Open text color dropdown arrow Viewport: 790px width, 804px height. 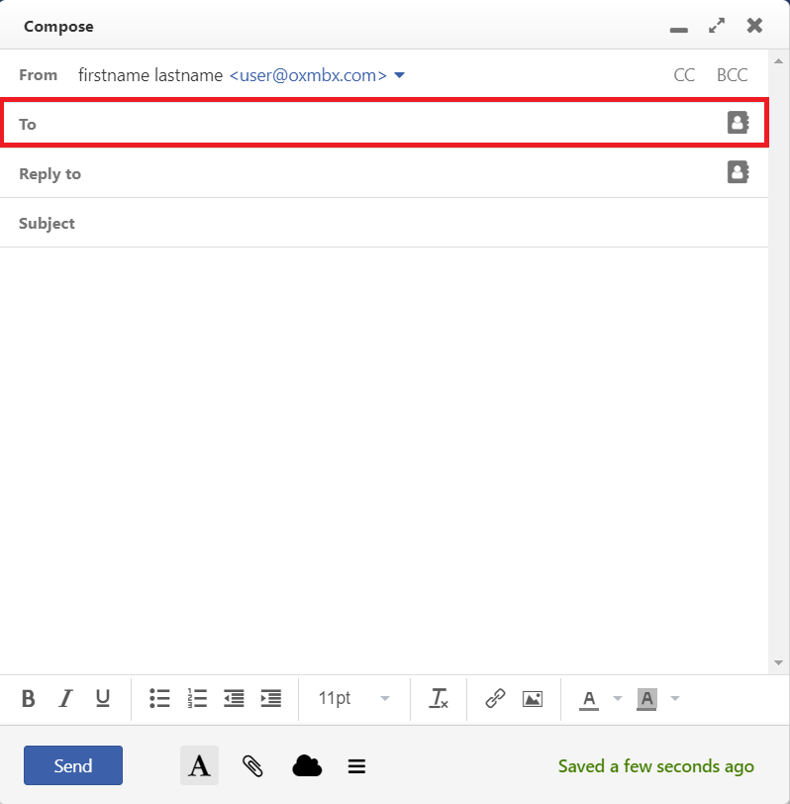pyautogui.click(x=618, y=699)
